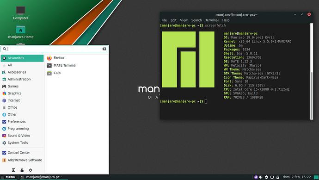Click the shutdown power icon in menu
319x180 pixels.
point(31,170)
